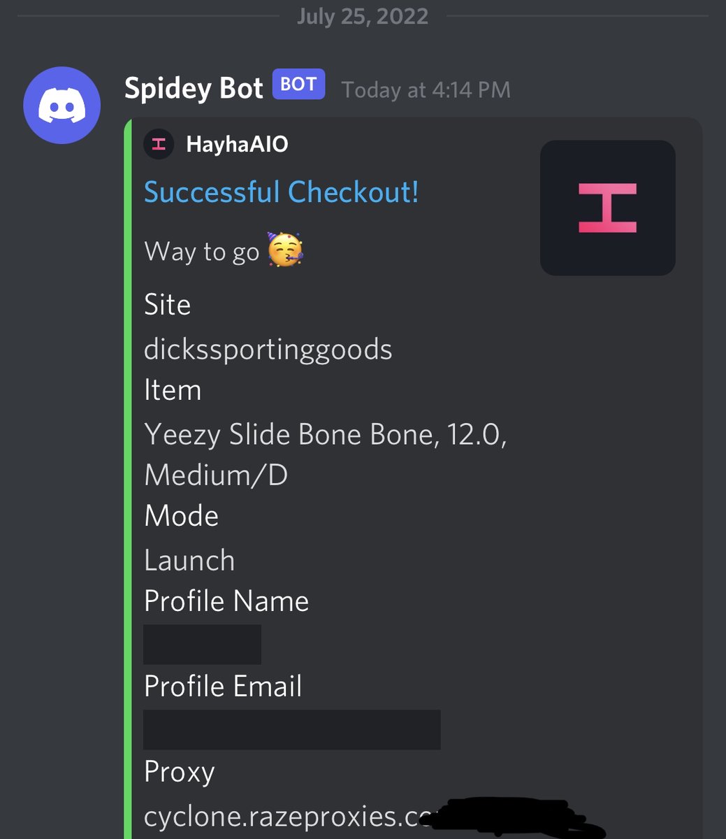Click the Proxy field label
This screenshot has width=726, height=839.
(180, 772)
